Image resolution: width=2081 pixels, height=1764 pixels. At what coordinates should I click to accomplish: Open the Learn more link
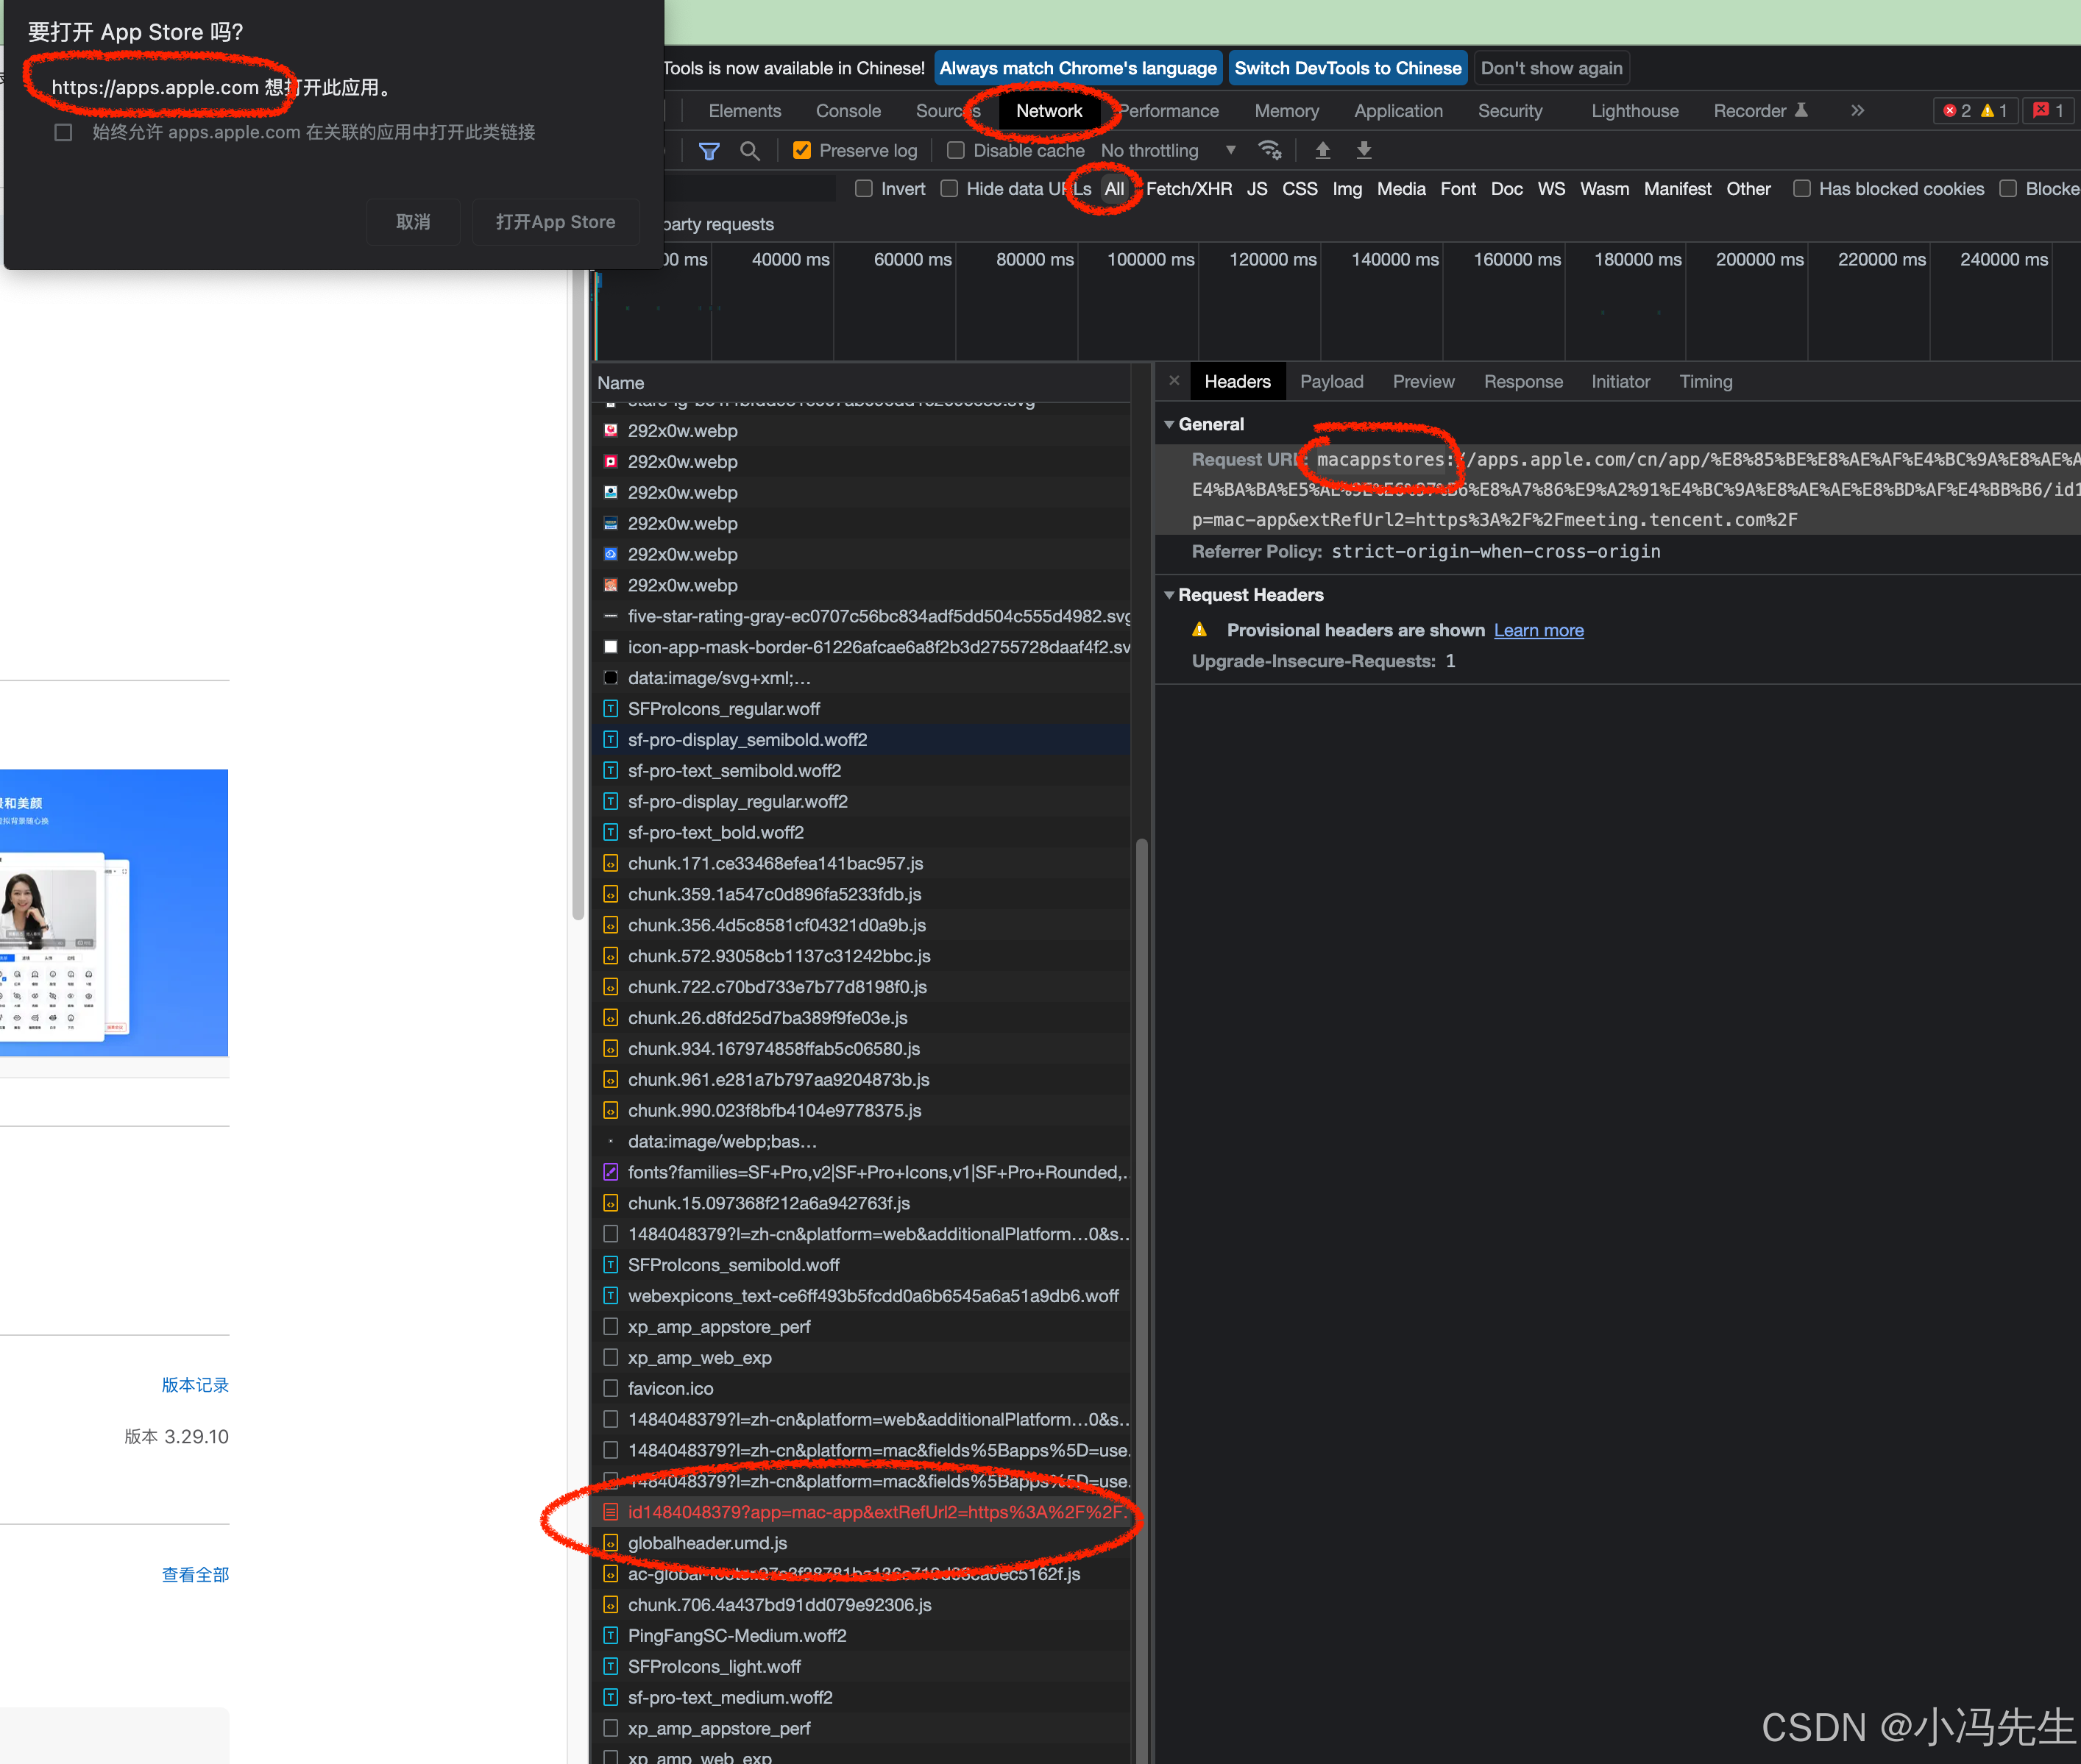[x=1538, y=630]
